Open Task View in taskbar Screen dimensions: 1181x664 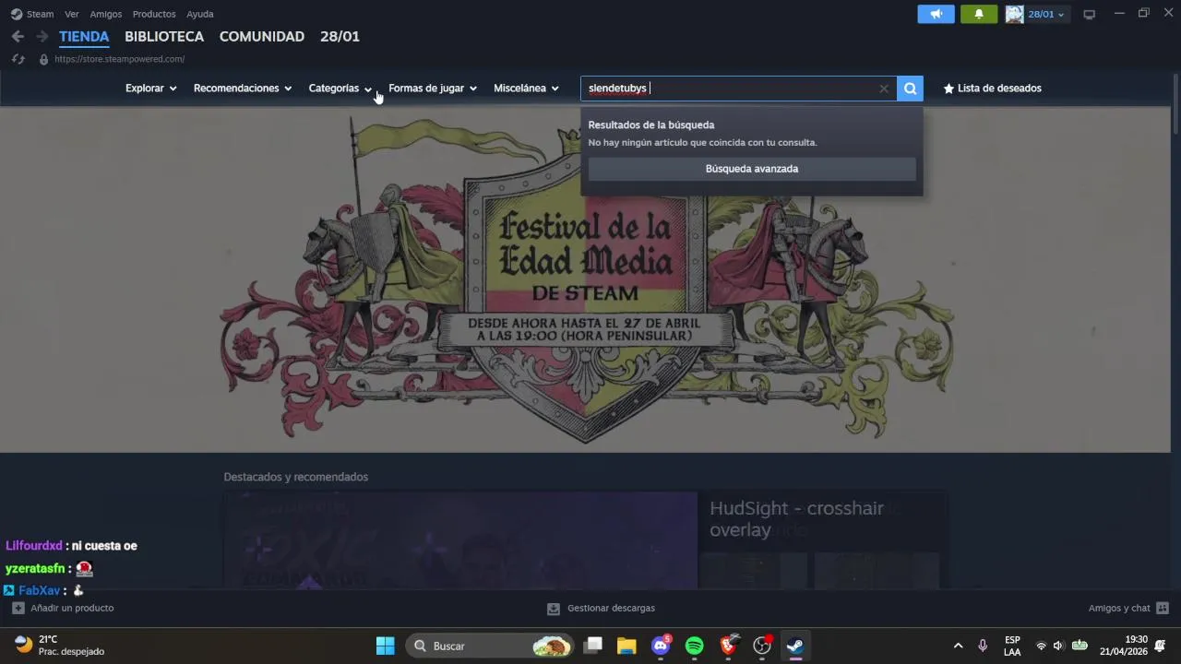[x=593, y=646]
